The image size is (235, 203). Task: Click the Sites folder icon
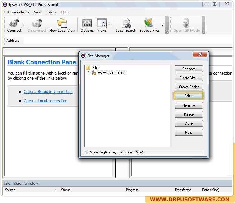tap(88, 68)
